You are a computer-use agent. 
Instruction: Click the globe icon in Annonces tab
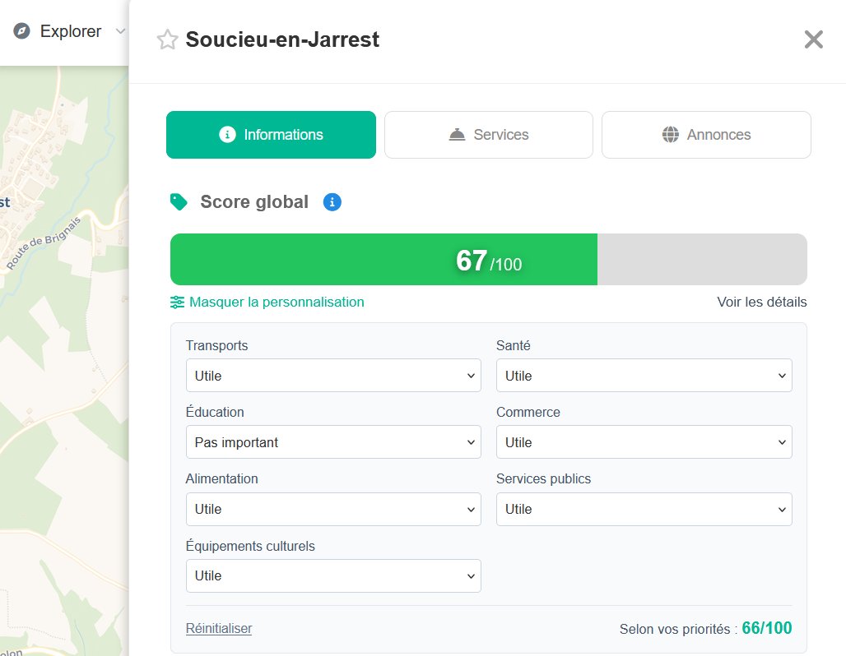coord(671,135)
